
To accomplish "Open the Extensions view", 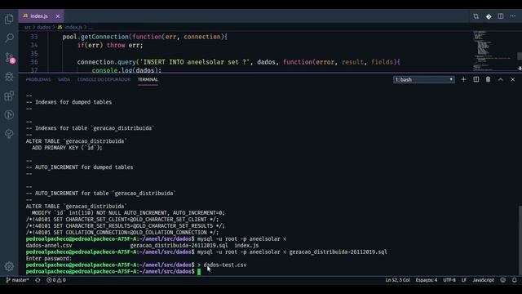I will pos(9,96).
